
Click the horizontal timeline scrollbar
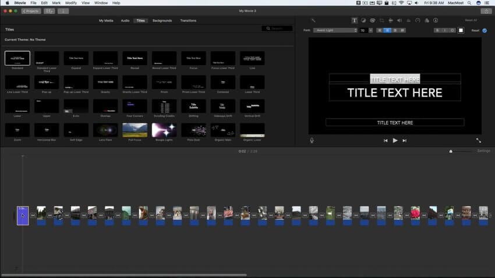click(x=124, y=275)
